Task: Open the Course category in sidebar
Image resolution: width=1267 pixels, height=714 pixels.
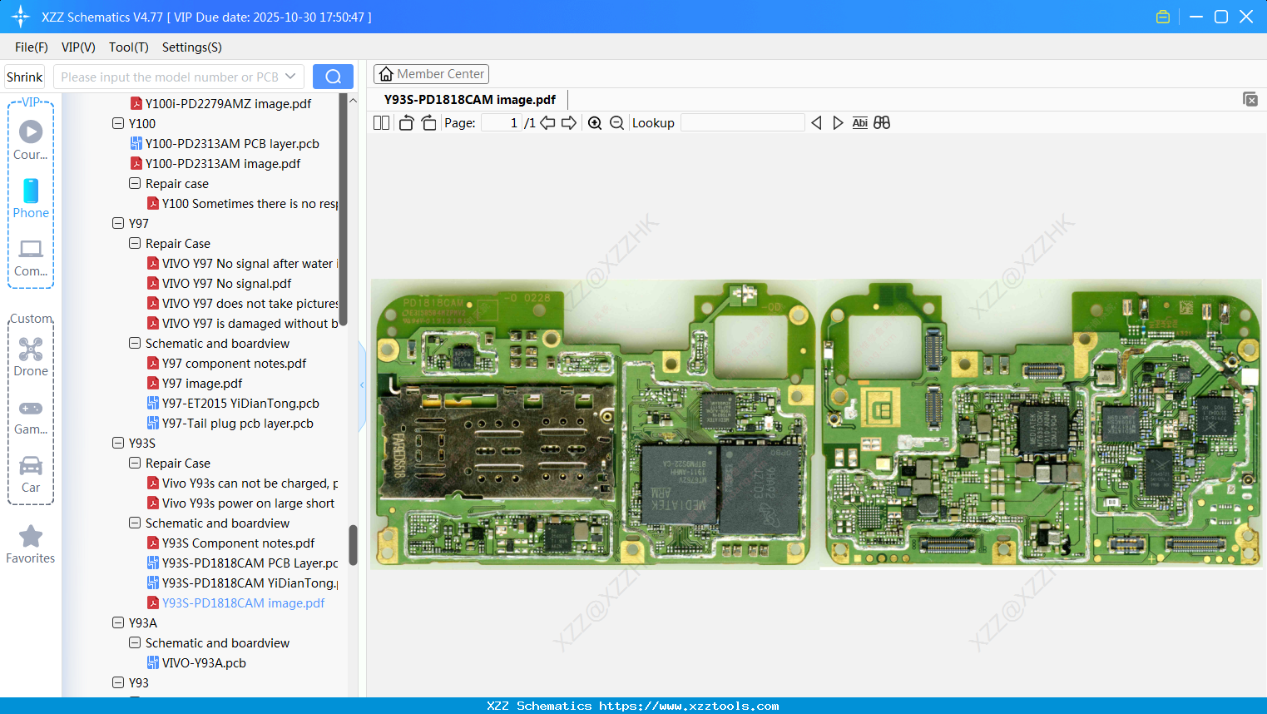Action: 31,140
